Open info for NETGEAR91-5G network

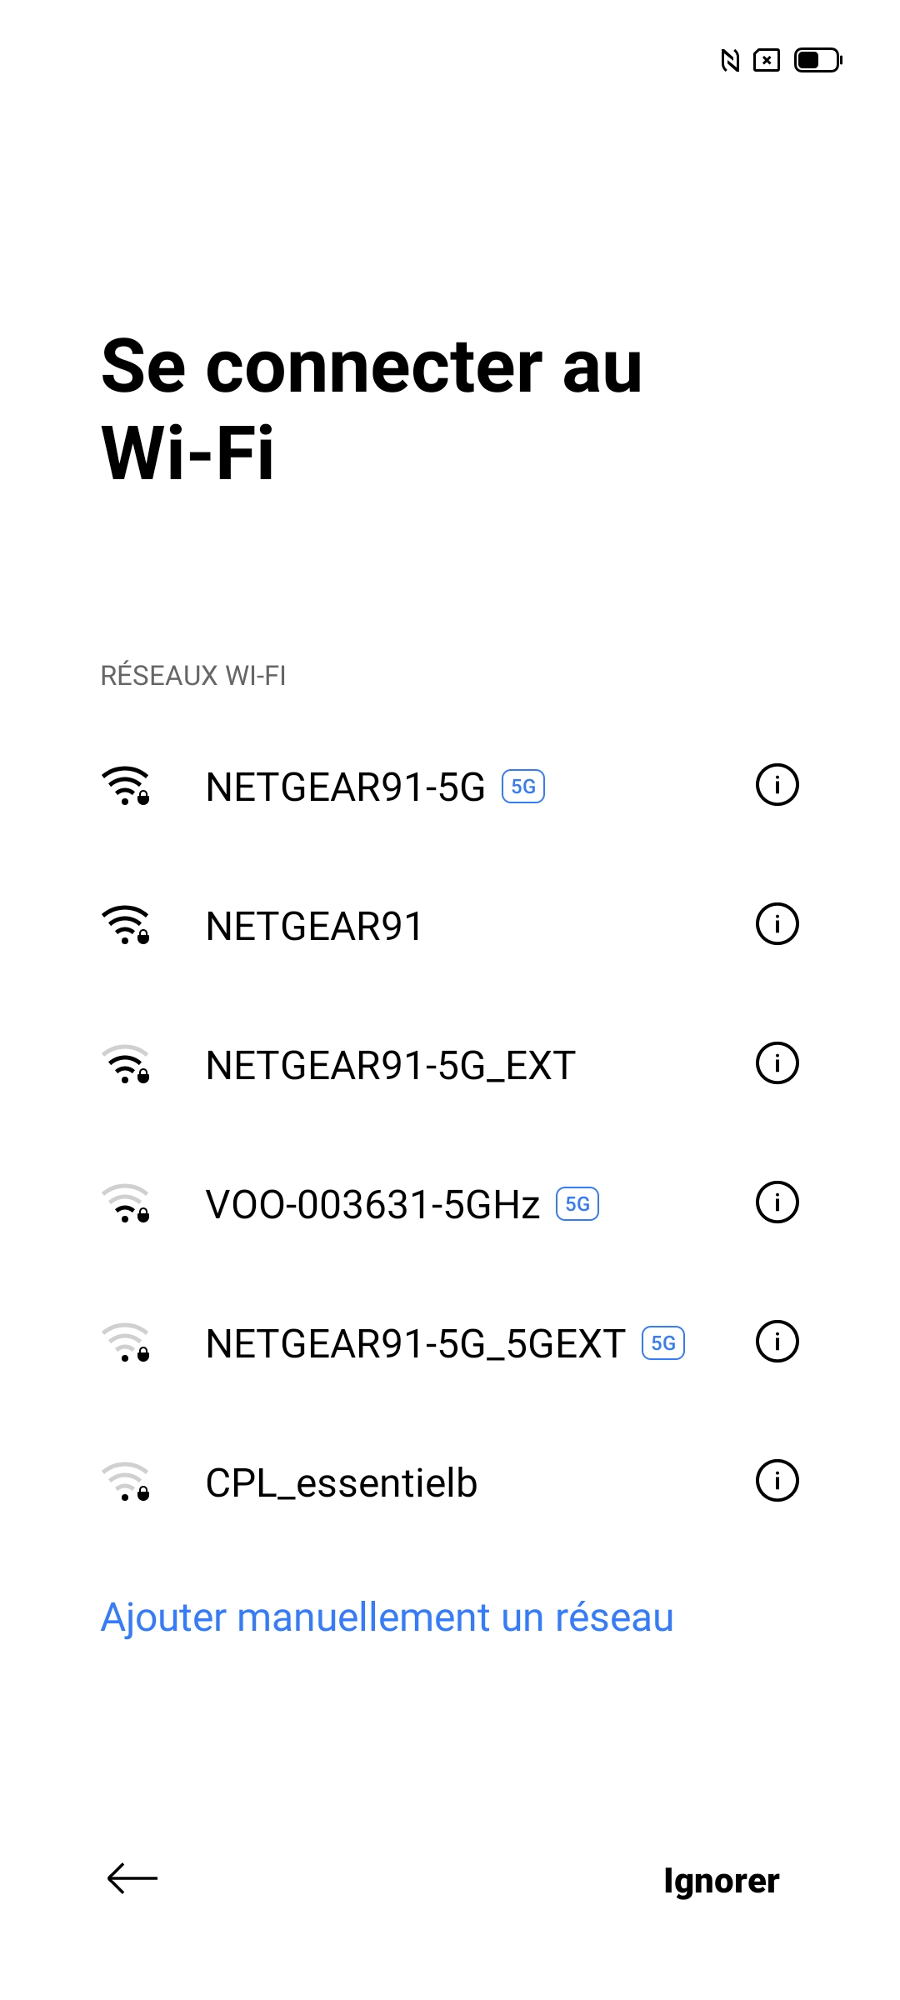pyautogui.click(x=777, y=785)
